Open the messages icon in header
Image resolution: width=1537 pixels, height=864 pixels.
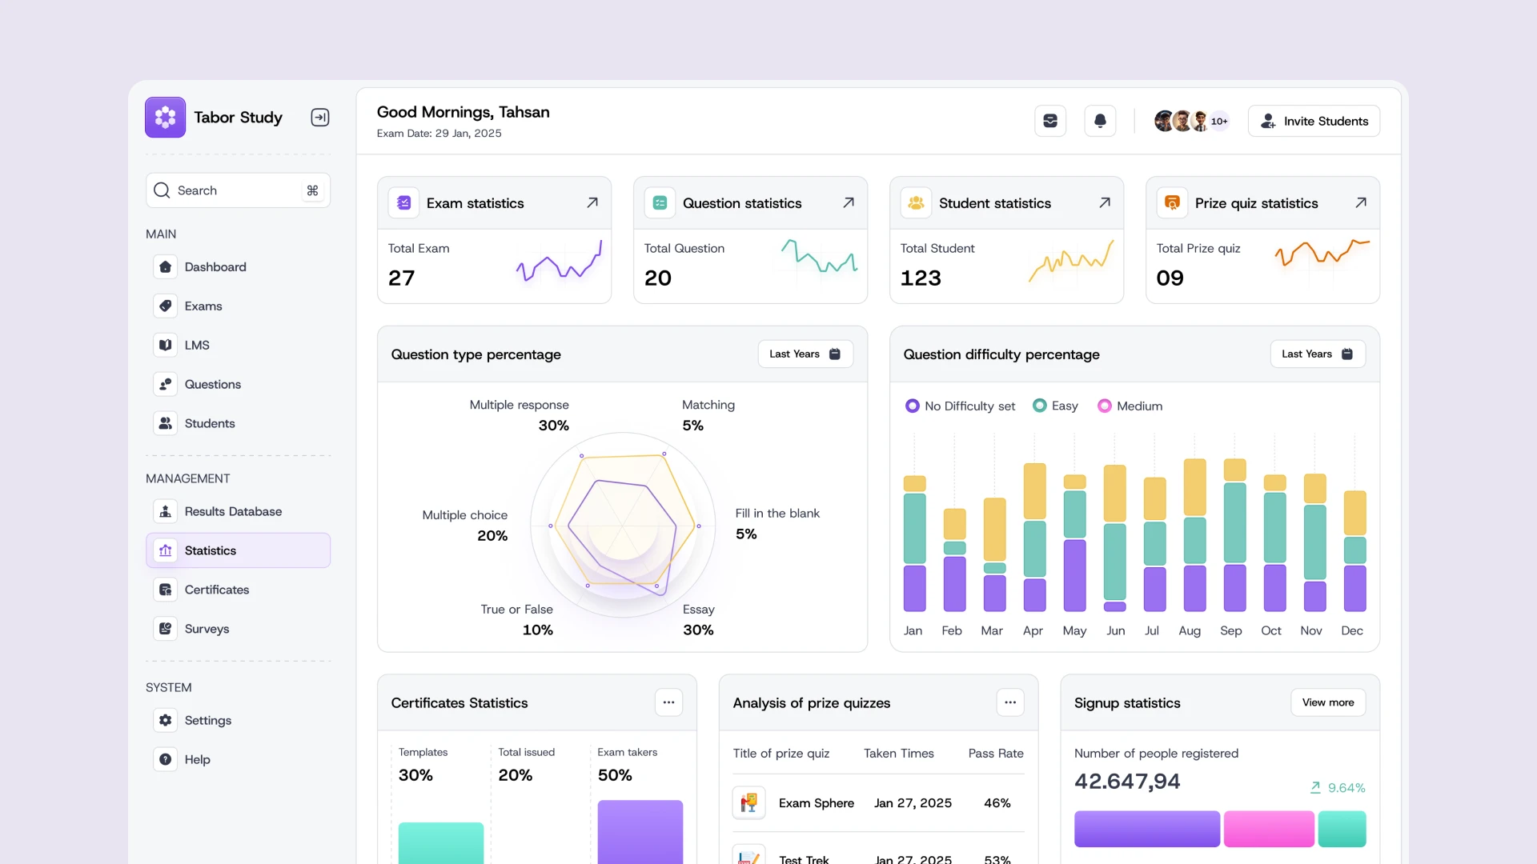(x=1050, y=121)
